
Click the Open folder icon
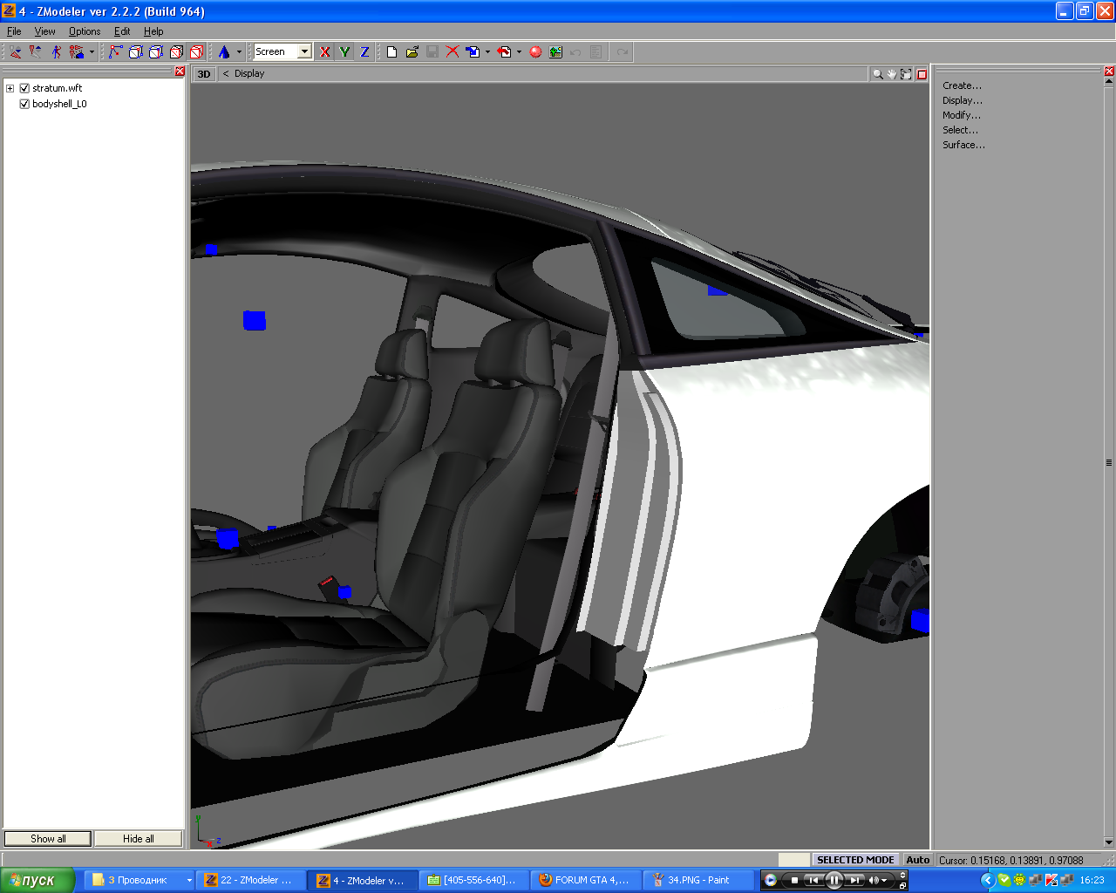tap(412, 52)
